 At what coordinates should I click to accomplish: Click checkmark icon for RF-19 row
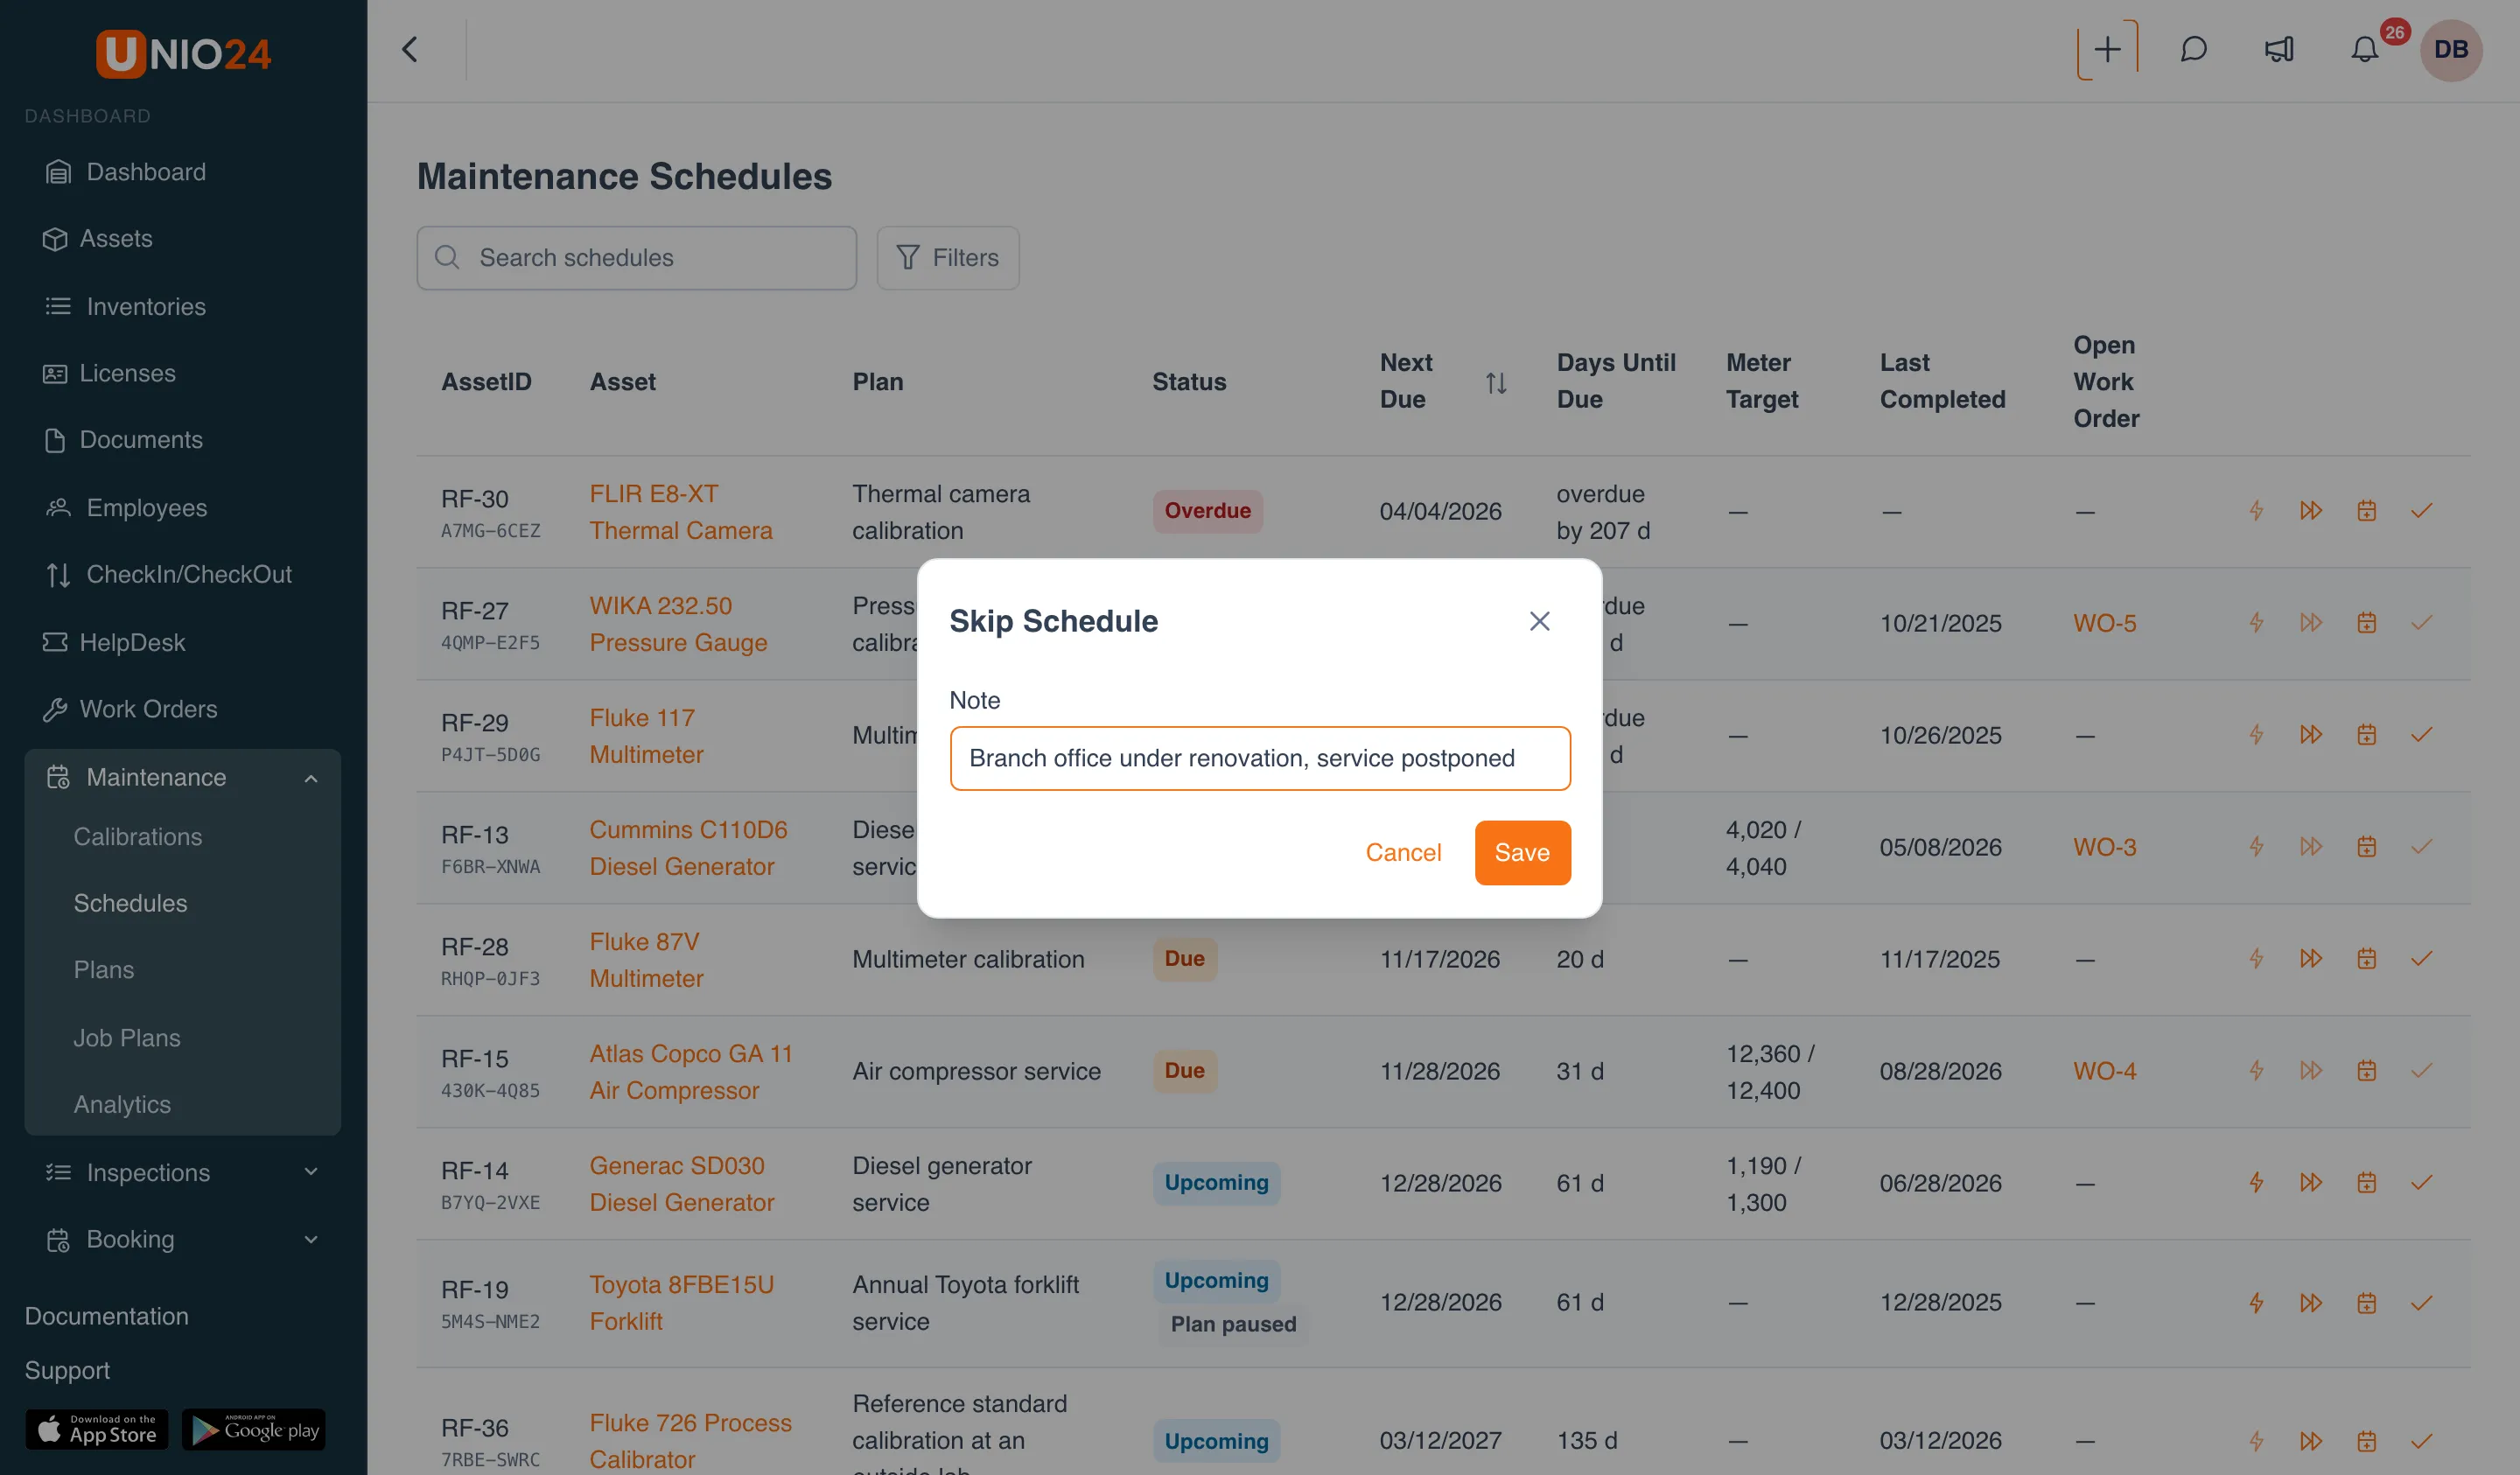pos(2421,1302)
